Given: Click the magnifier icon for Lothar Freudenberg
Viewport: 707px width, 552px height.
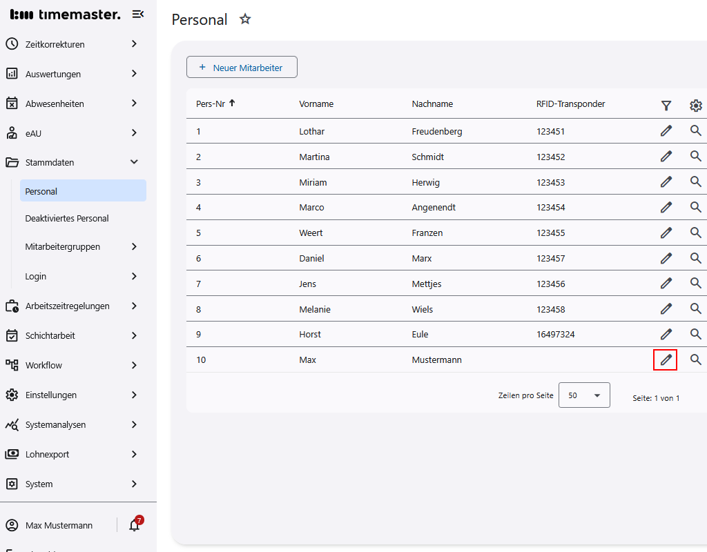Looking at the screenshot, I should point(695,130).
